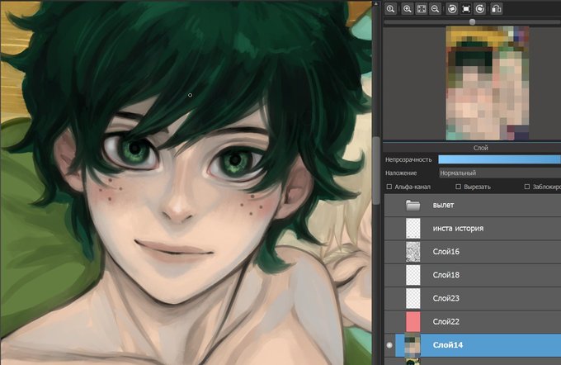Click the canvas vertical scrollbar handle

(376, 170)
